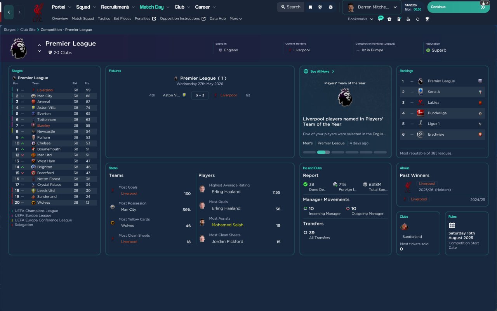497x311 pixels.
Task: Click All Transfers in Ins and Outs
Action: click(x=320, y=238)
